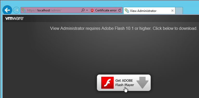Click the favicon on the View Administrator tab

click(x=127, y=11)
